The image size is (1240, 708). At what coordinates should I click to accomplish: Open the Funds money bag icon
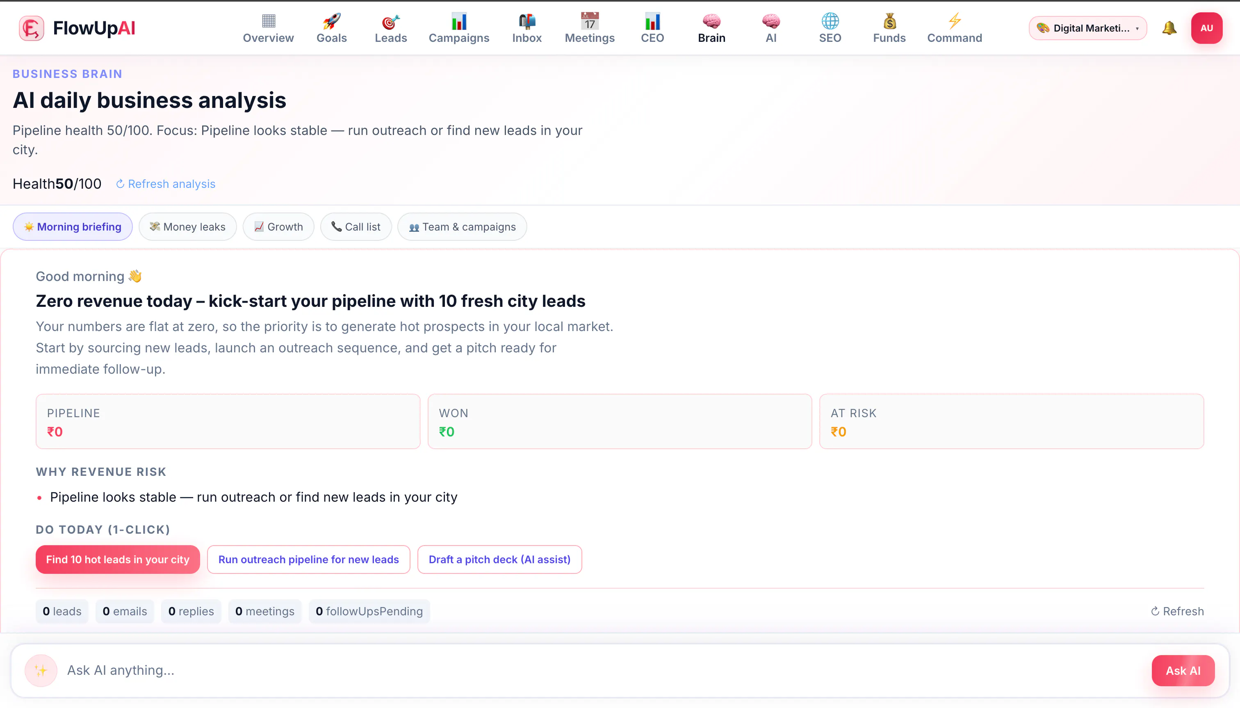click(x=889, y=21)
